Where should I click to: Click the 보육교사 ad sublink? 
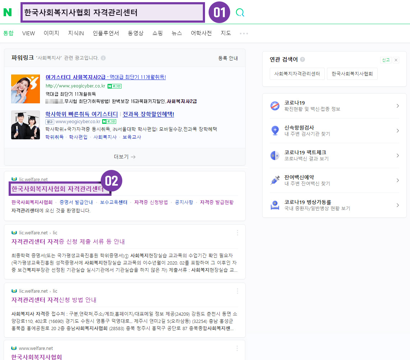(x=132, y=137)
